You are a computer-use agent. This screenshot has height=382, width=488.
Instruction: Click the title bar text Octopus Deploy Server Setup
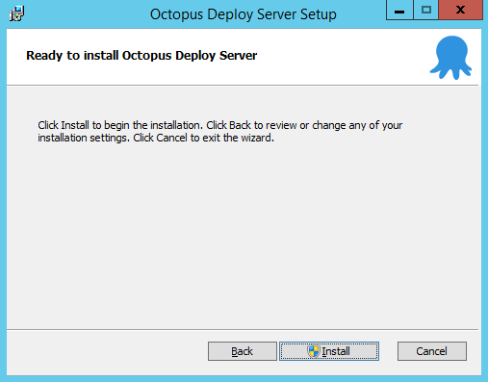tap(244, 14)
